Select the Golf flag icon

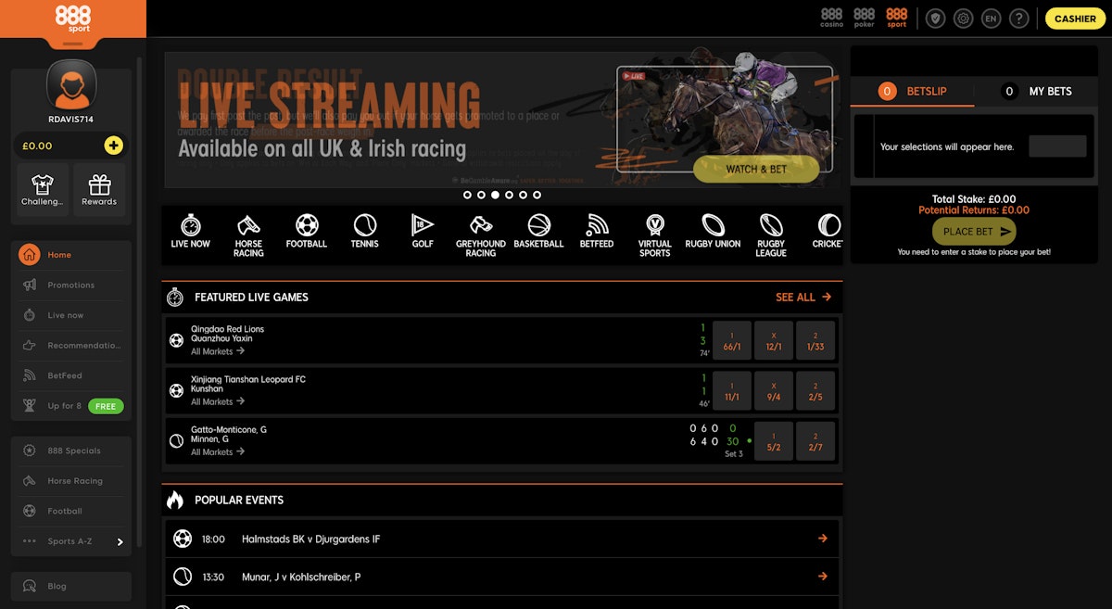[x=423, y=233]
